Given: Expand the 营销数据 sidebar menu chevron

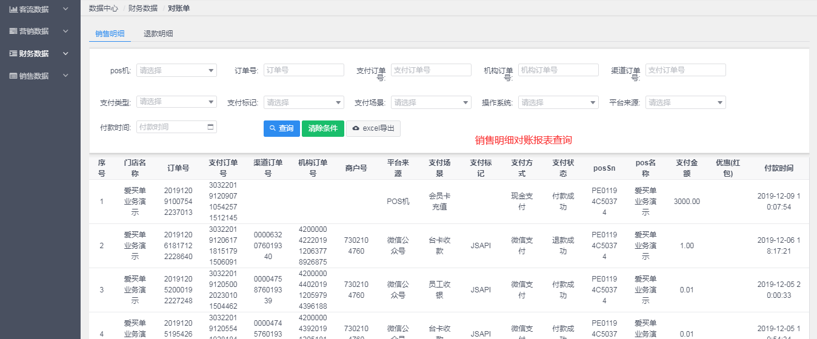Looking at the screenshot, I should point(65,31).
